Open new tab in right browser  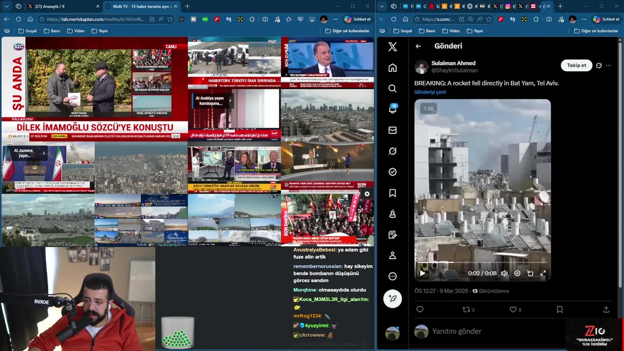tap(560, 6)
